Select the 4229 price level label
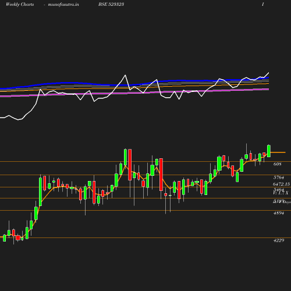This screenshot has width=291, height=291. click(x=279, y=240)
